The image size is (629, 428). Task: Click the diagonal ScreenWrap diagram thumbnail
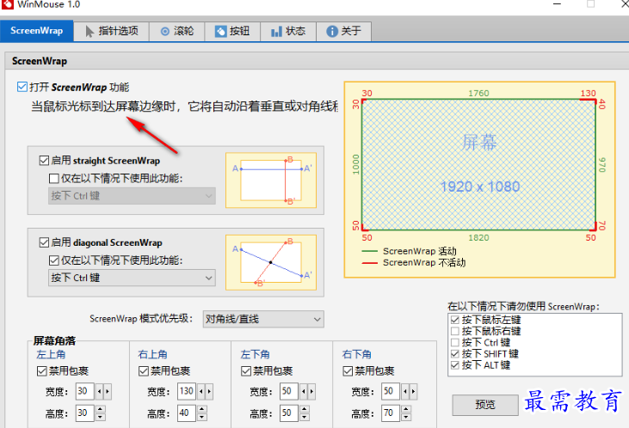271,262
